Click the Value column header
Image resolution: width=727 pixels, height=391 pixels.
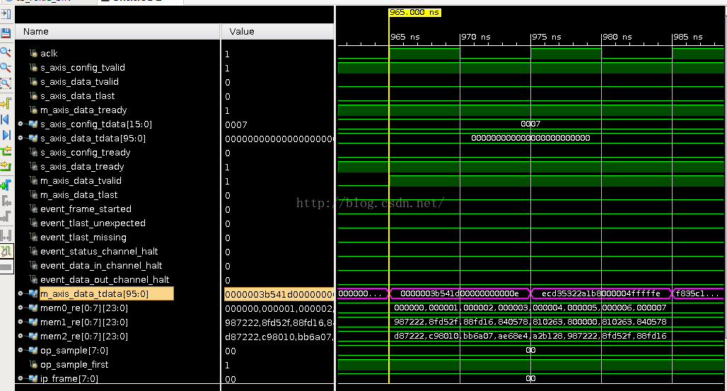277,32
